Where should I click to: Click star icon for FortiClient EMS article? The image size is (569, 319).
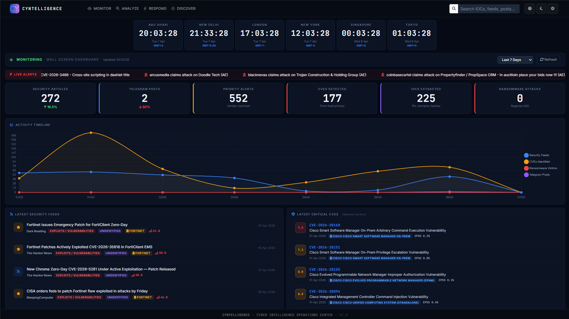pyautogui.click(x=18, y=249)
